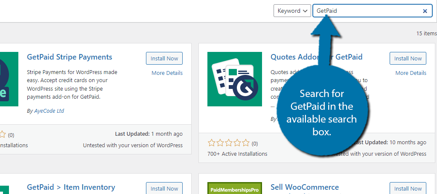View More Details for the Quotes Addon

411,73
